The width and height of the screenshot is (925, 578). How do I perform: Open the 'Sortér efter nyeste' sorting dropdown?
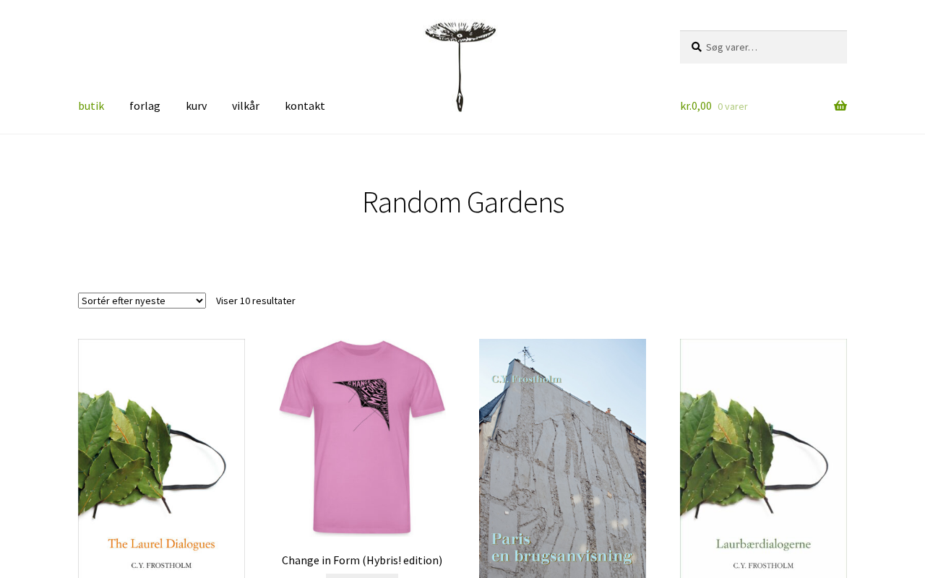(142, 301)
